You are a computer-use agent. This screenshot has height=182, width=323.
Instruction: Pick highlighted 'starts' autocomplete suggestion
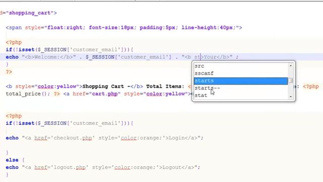coord(241,81)
